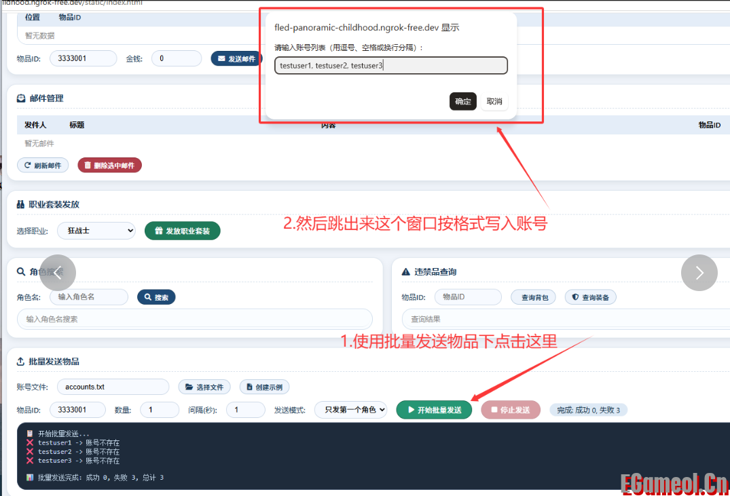Click the 创建示例 button

pyautogui.click(x=264, y=387)
